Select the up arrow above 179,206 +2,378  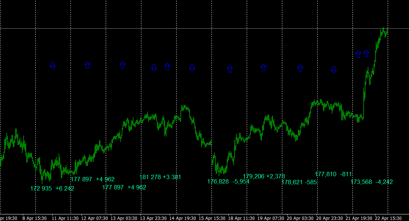pos(264,68)
